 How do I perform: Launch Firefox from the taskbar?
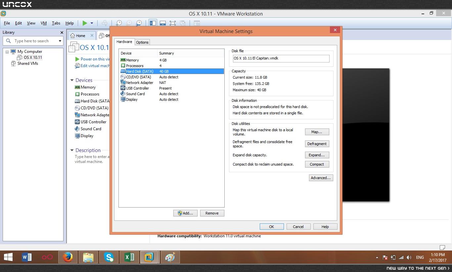pyautogui.click(x=68, y=257)
